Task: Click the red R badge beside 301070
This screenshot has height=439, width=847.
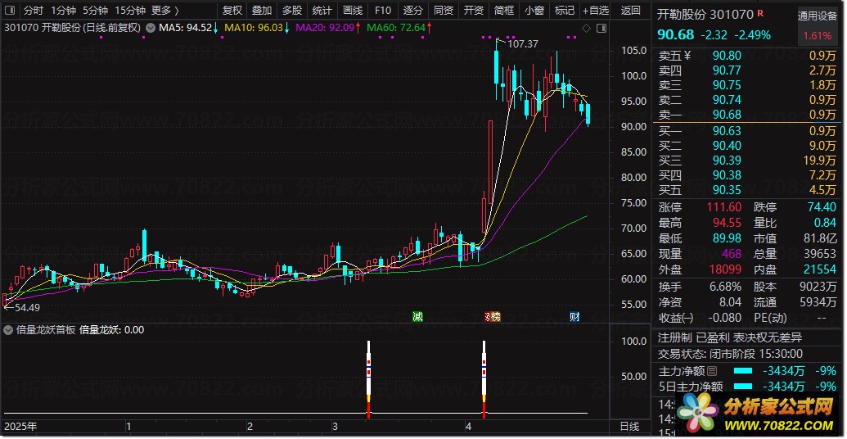Action: pyautogui.click(x=760, y=13)
